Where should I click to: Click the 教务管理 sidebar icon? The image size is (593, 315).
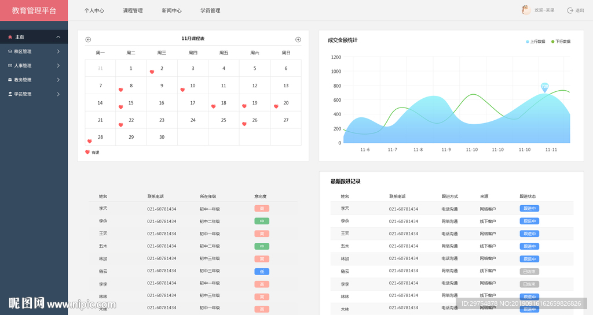tap(10, 80)
